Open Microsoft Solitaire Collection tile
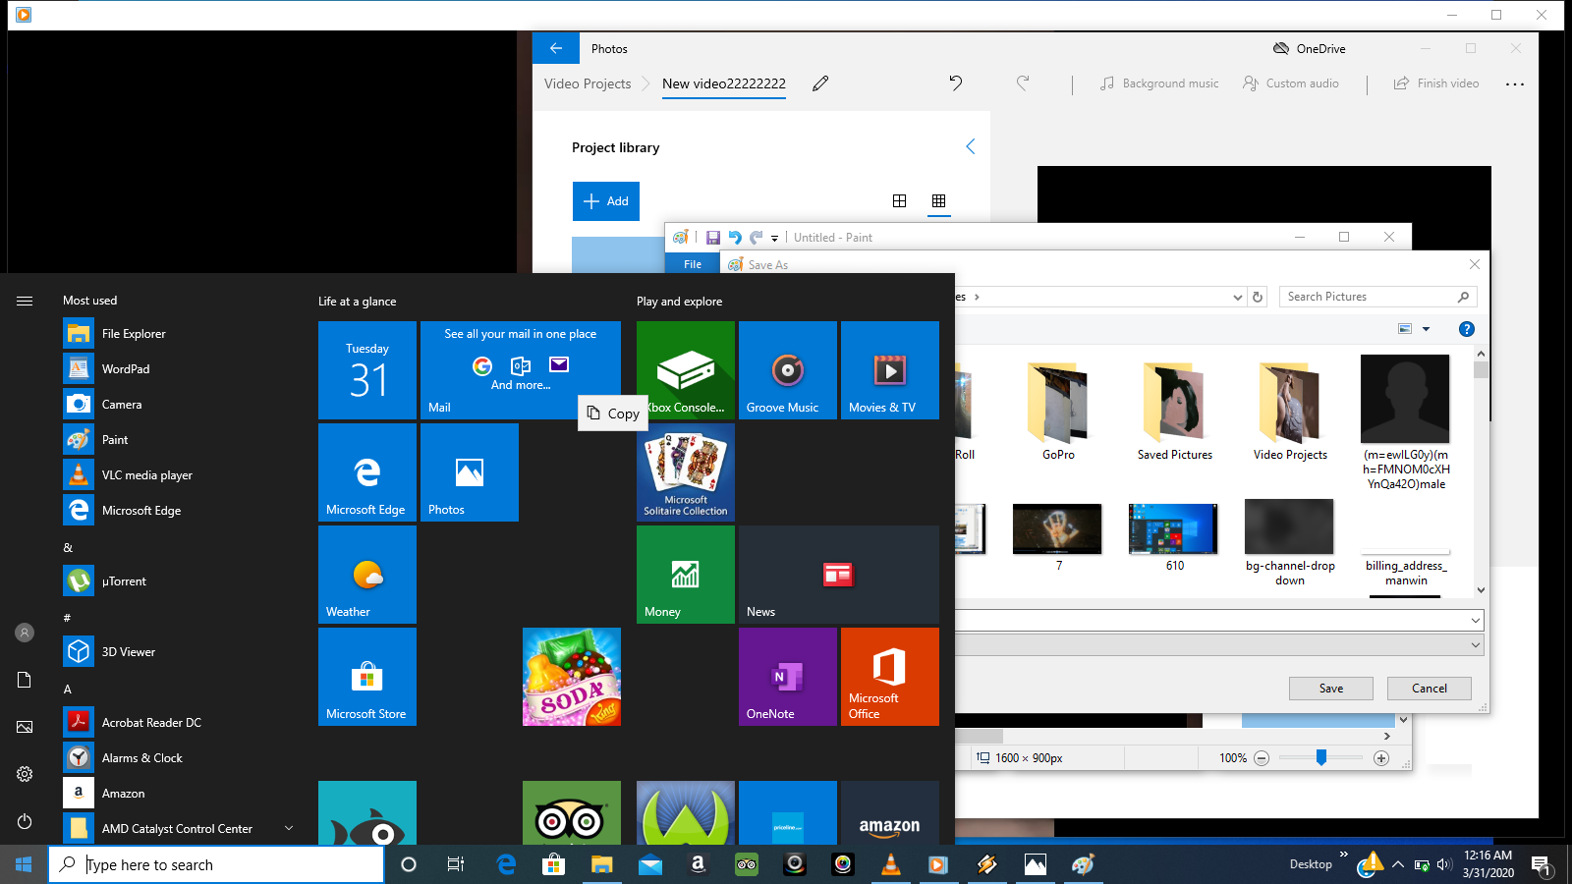The width and height of the screenshot is (1572, 884). 686,472
